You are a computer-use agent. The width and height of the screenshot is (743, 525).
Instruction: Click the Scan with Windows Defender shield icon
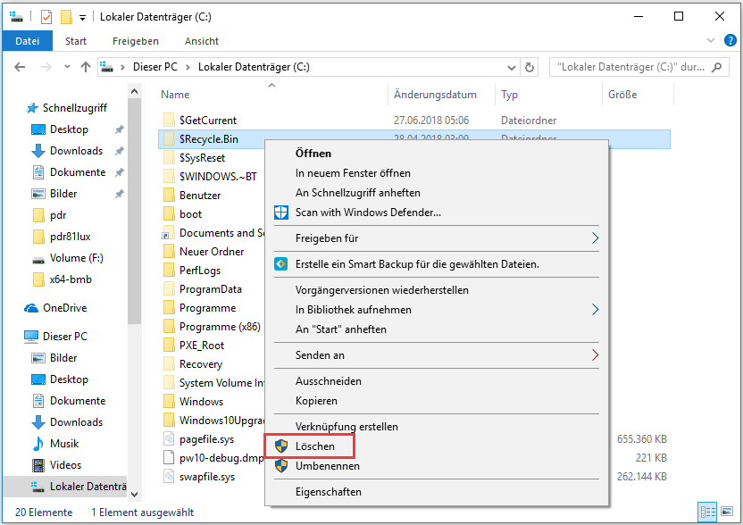coord(281,212)
